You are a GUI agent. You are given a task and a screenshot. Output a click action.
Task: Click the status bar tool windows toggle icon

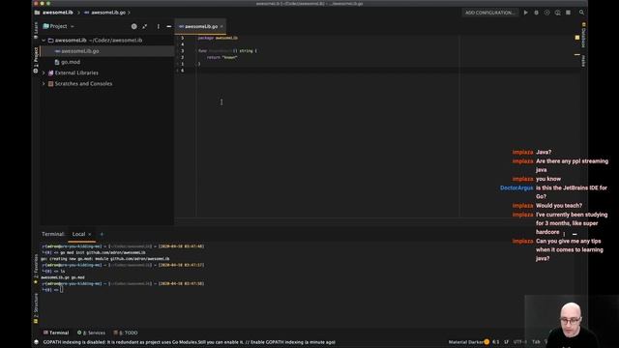37,342
